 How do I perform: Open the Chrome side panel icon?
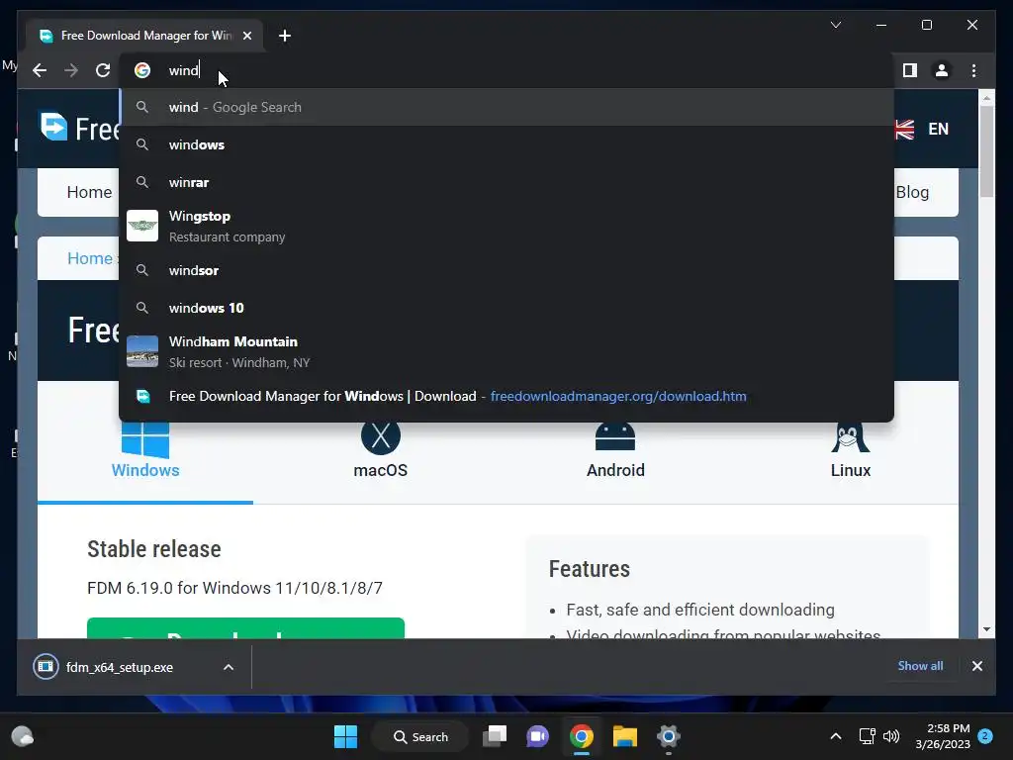(x=910, y=70)
